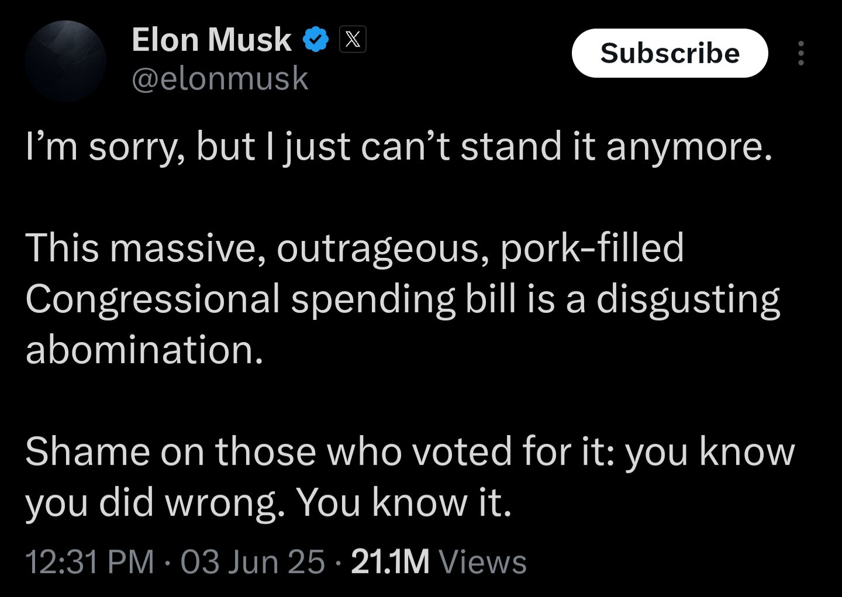Open Elon Musk's profile avatar
842x597 pixels.
pyautogui.click(x=65, y=60)
